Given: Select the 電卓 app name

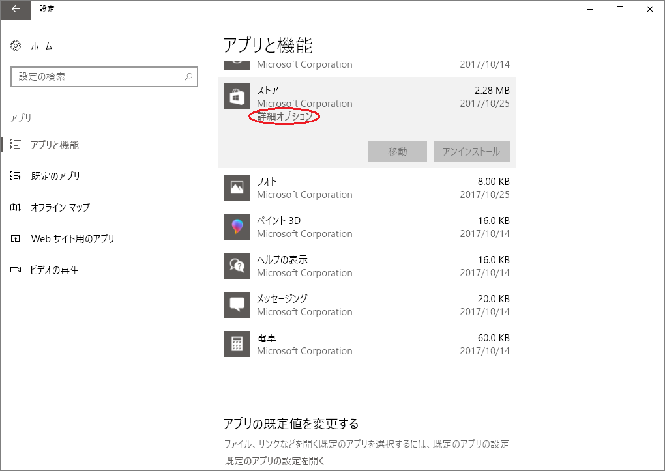Looking at the screenshot, I should (x=267, y=338).
